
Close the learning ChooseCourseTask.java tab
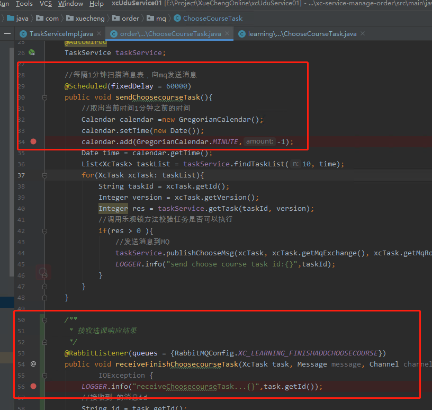363,33
